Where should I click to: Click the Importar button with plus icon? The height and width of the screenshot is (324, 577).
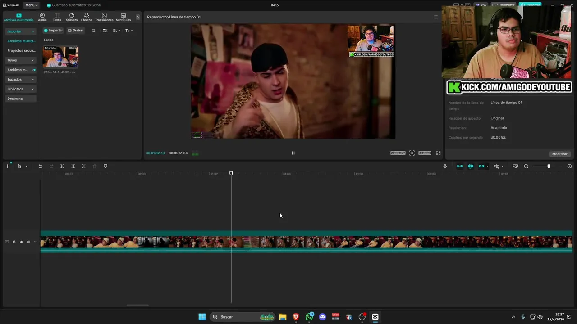53,31
